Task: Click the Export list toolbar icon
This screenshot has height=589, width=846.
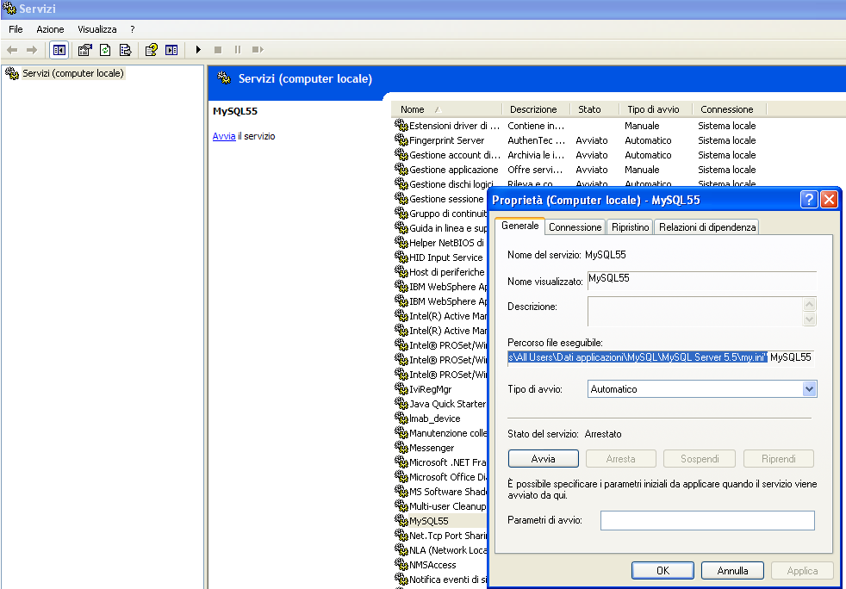Action: coord(125,50)
